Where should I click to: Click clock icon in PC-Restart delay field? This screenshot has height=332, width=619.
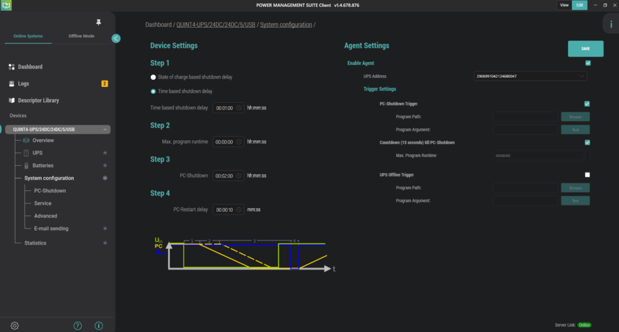pos(239,210)
